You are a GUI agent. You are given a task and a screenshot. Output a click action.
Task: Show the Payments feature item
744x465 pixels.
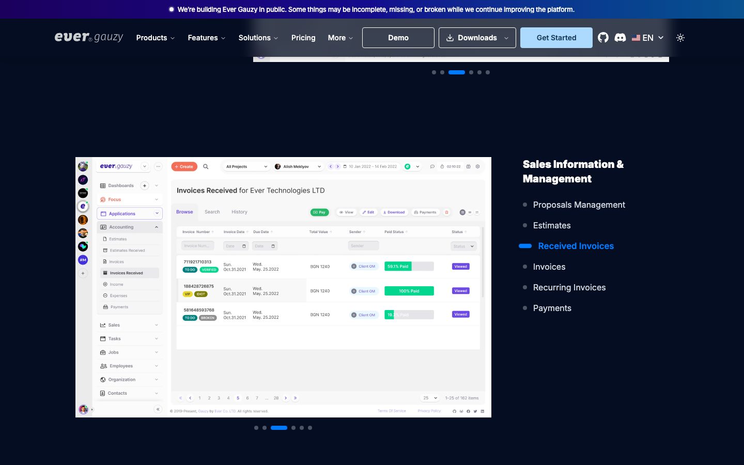pos(552,308)
